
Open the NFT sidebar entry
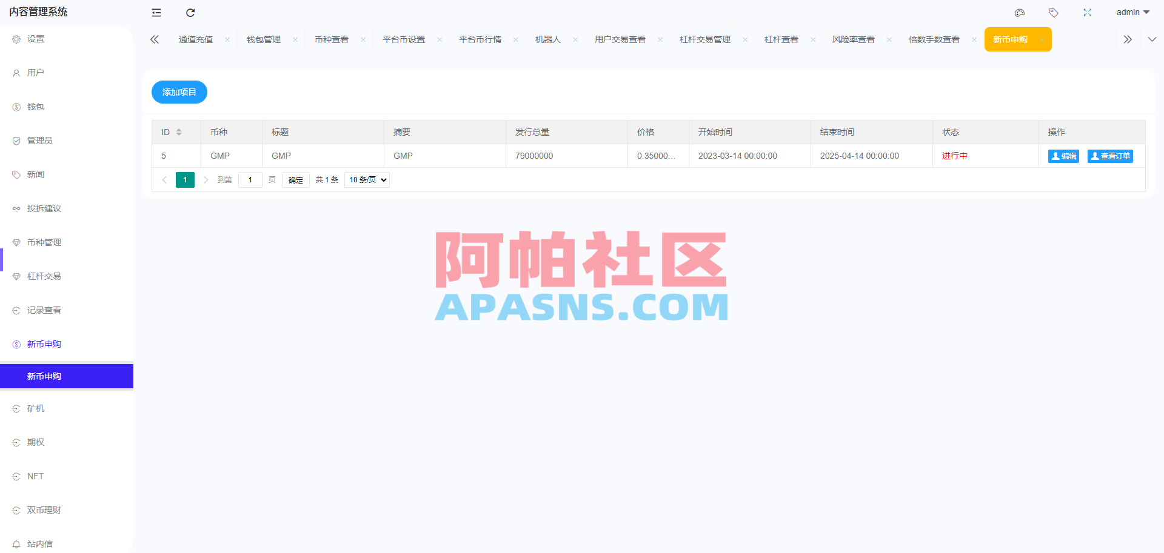tap(35, 476)
